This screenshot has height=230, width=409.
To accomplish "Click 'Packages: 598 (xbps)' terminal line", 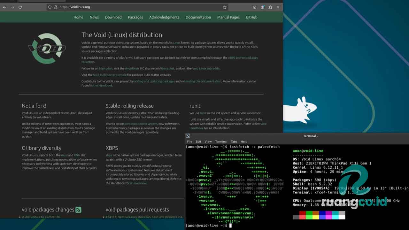I will coord(314,180).
